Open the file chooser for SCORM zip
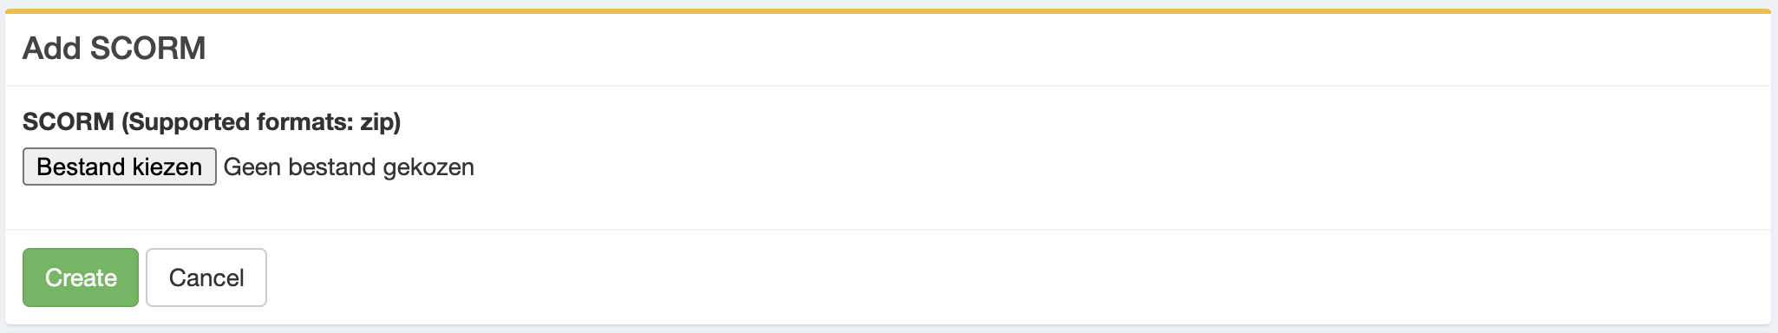 coord(120,166)
